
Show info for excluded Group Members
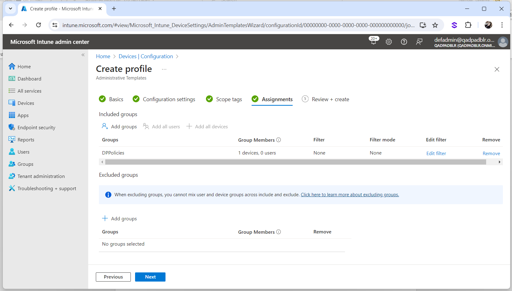[278, 232]
